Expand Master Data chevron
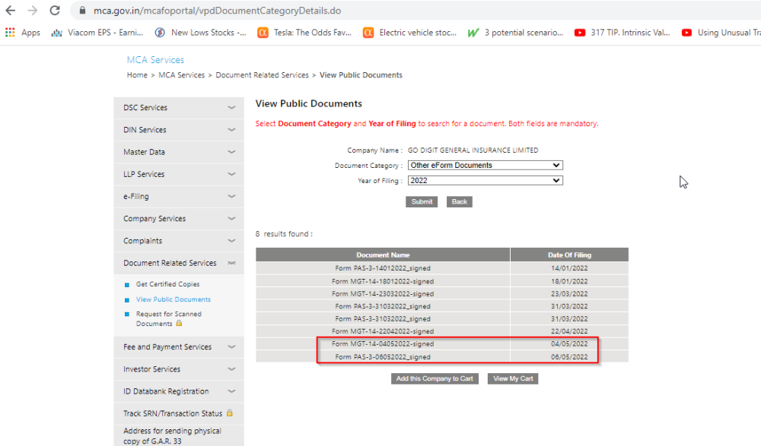761x446 pixels. point(231,152)
